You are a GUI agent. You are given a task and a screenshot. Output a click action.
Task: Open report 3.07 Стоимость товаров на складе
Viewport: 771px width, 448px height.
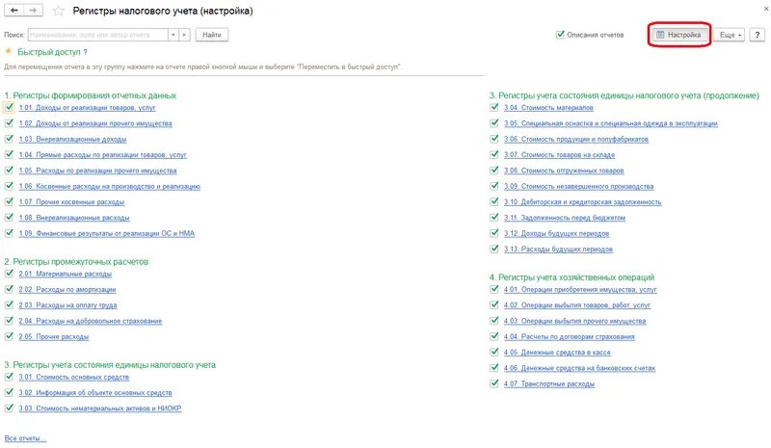560,155
